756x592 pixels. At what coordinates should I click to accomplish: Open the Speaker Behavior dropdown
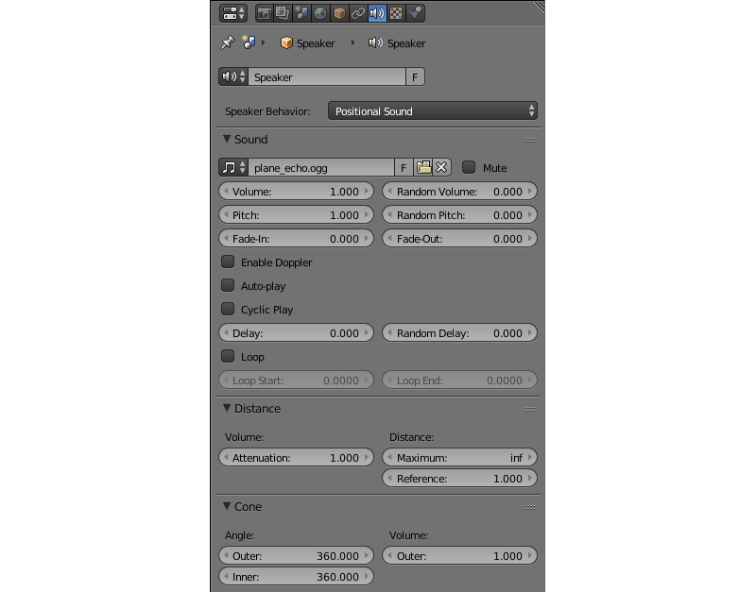coord(433,110)
